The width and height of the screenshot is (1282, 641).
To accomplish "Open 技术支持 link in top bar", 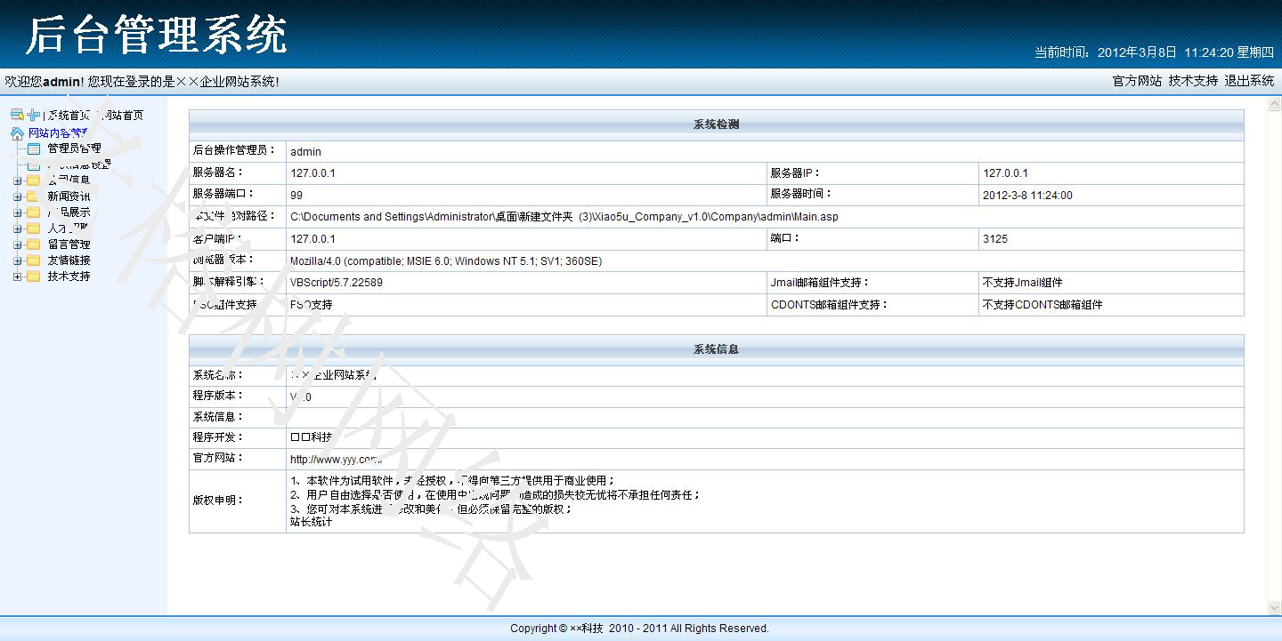I will (1193, 81).
